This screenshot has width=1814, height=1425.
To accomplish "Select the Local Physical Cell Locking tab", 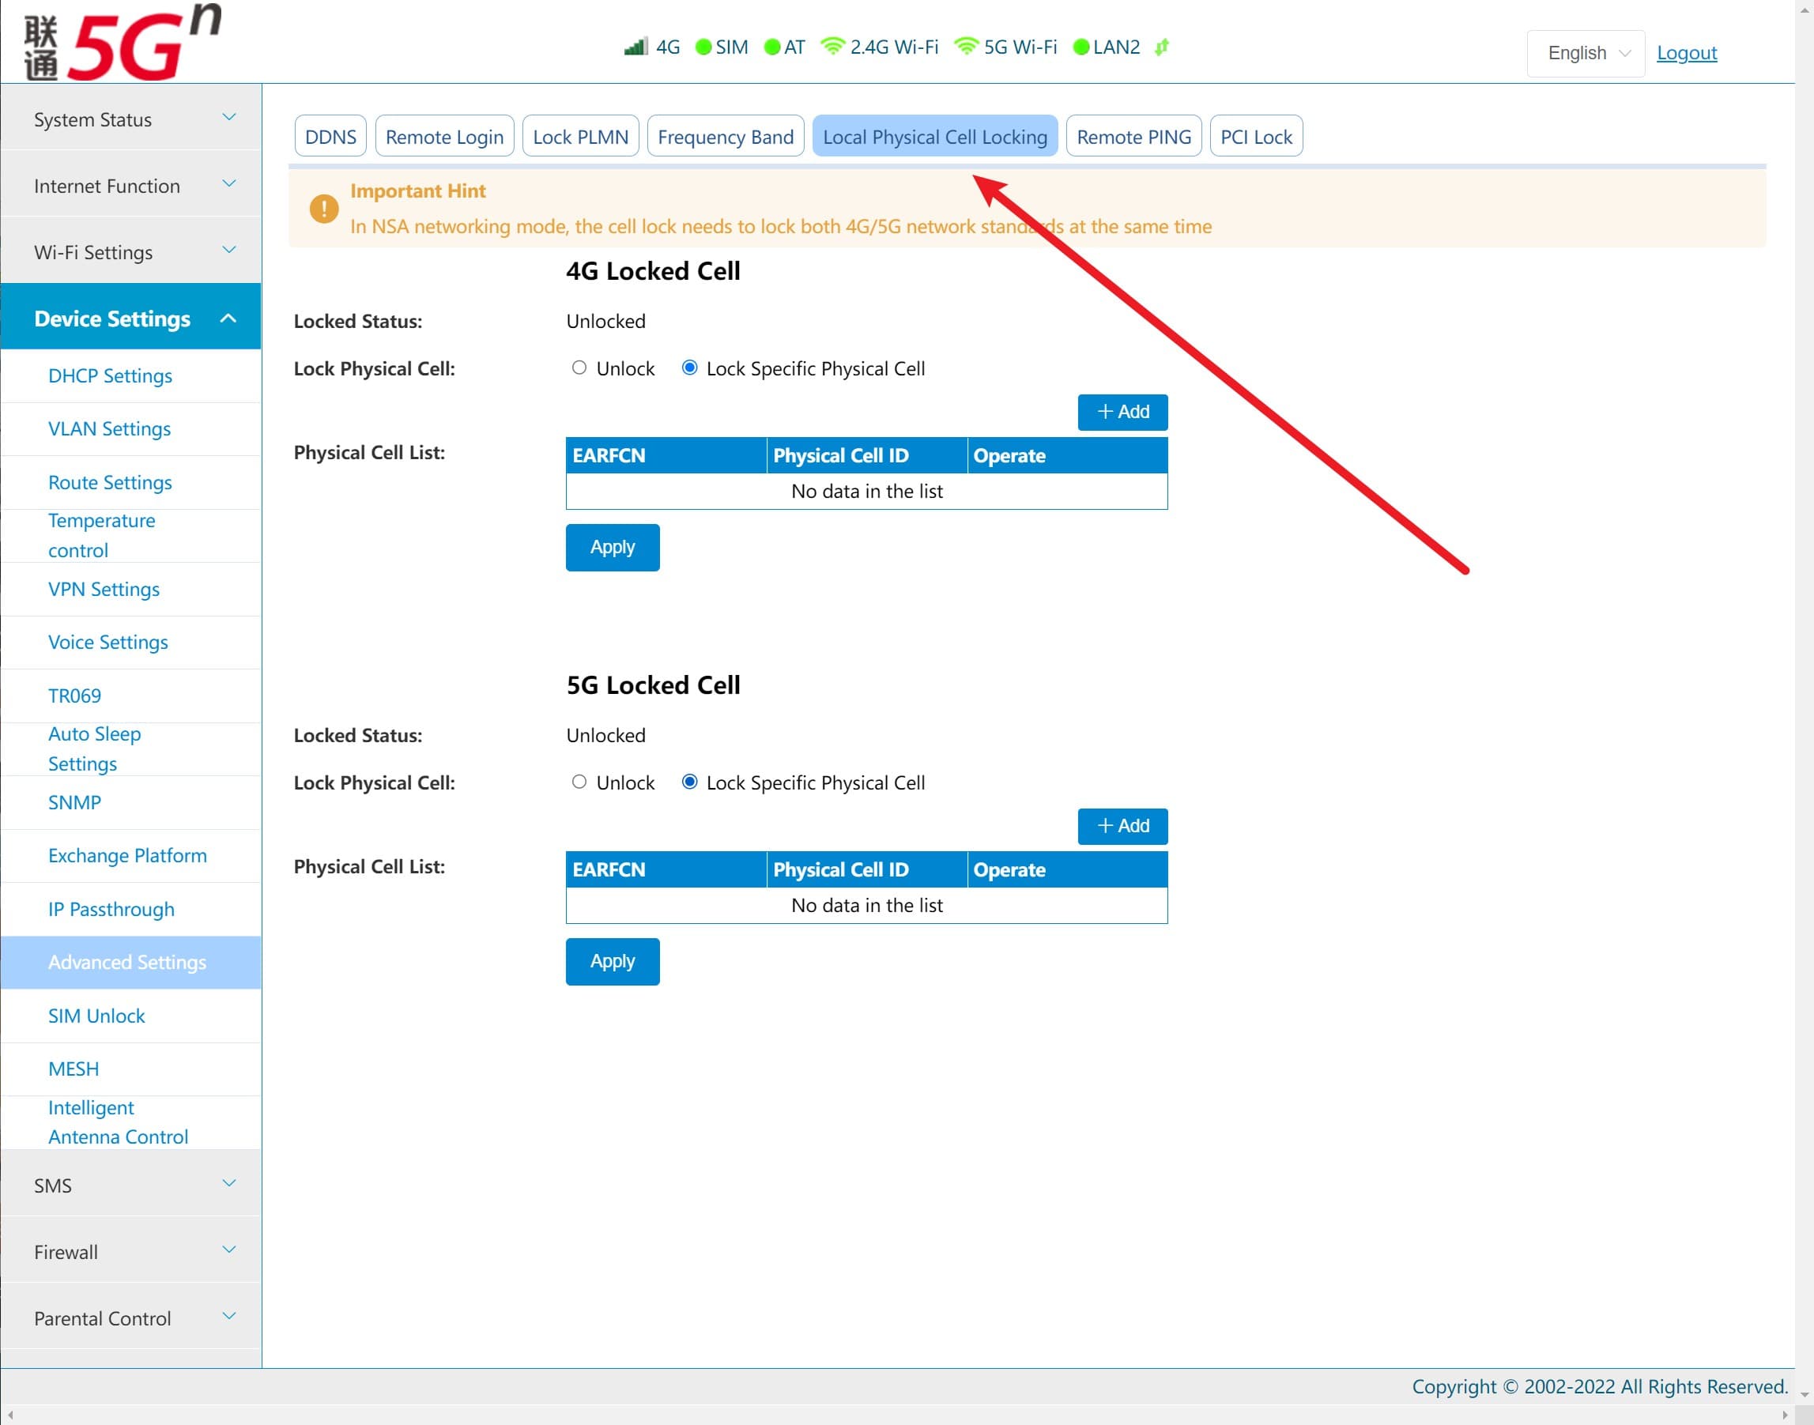I will point(935,136).
